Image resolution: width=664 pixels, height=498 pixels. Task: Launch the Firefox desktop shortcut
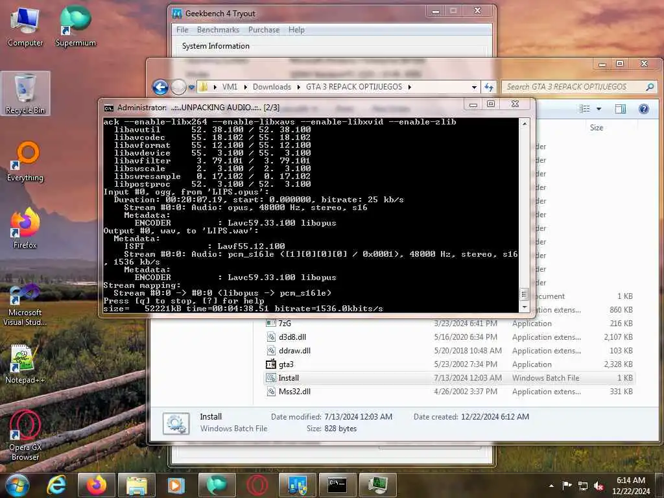(x=25, y=229)
